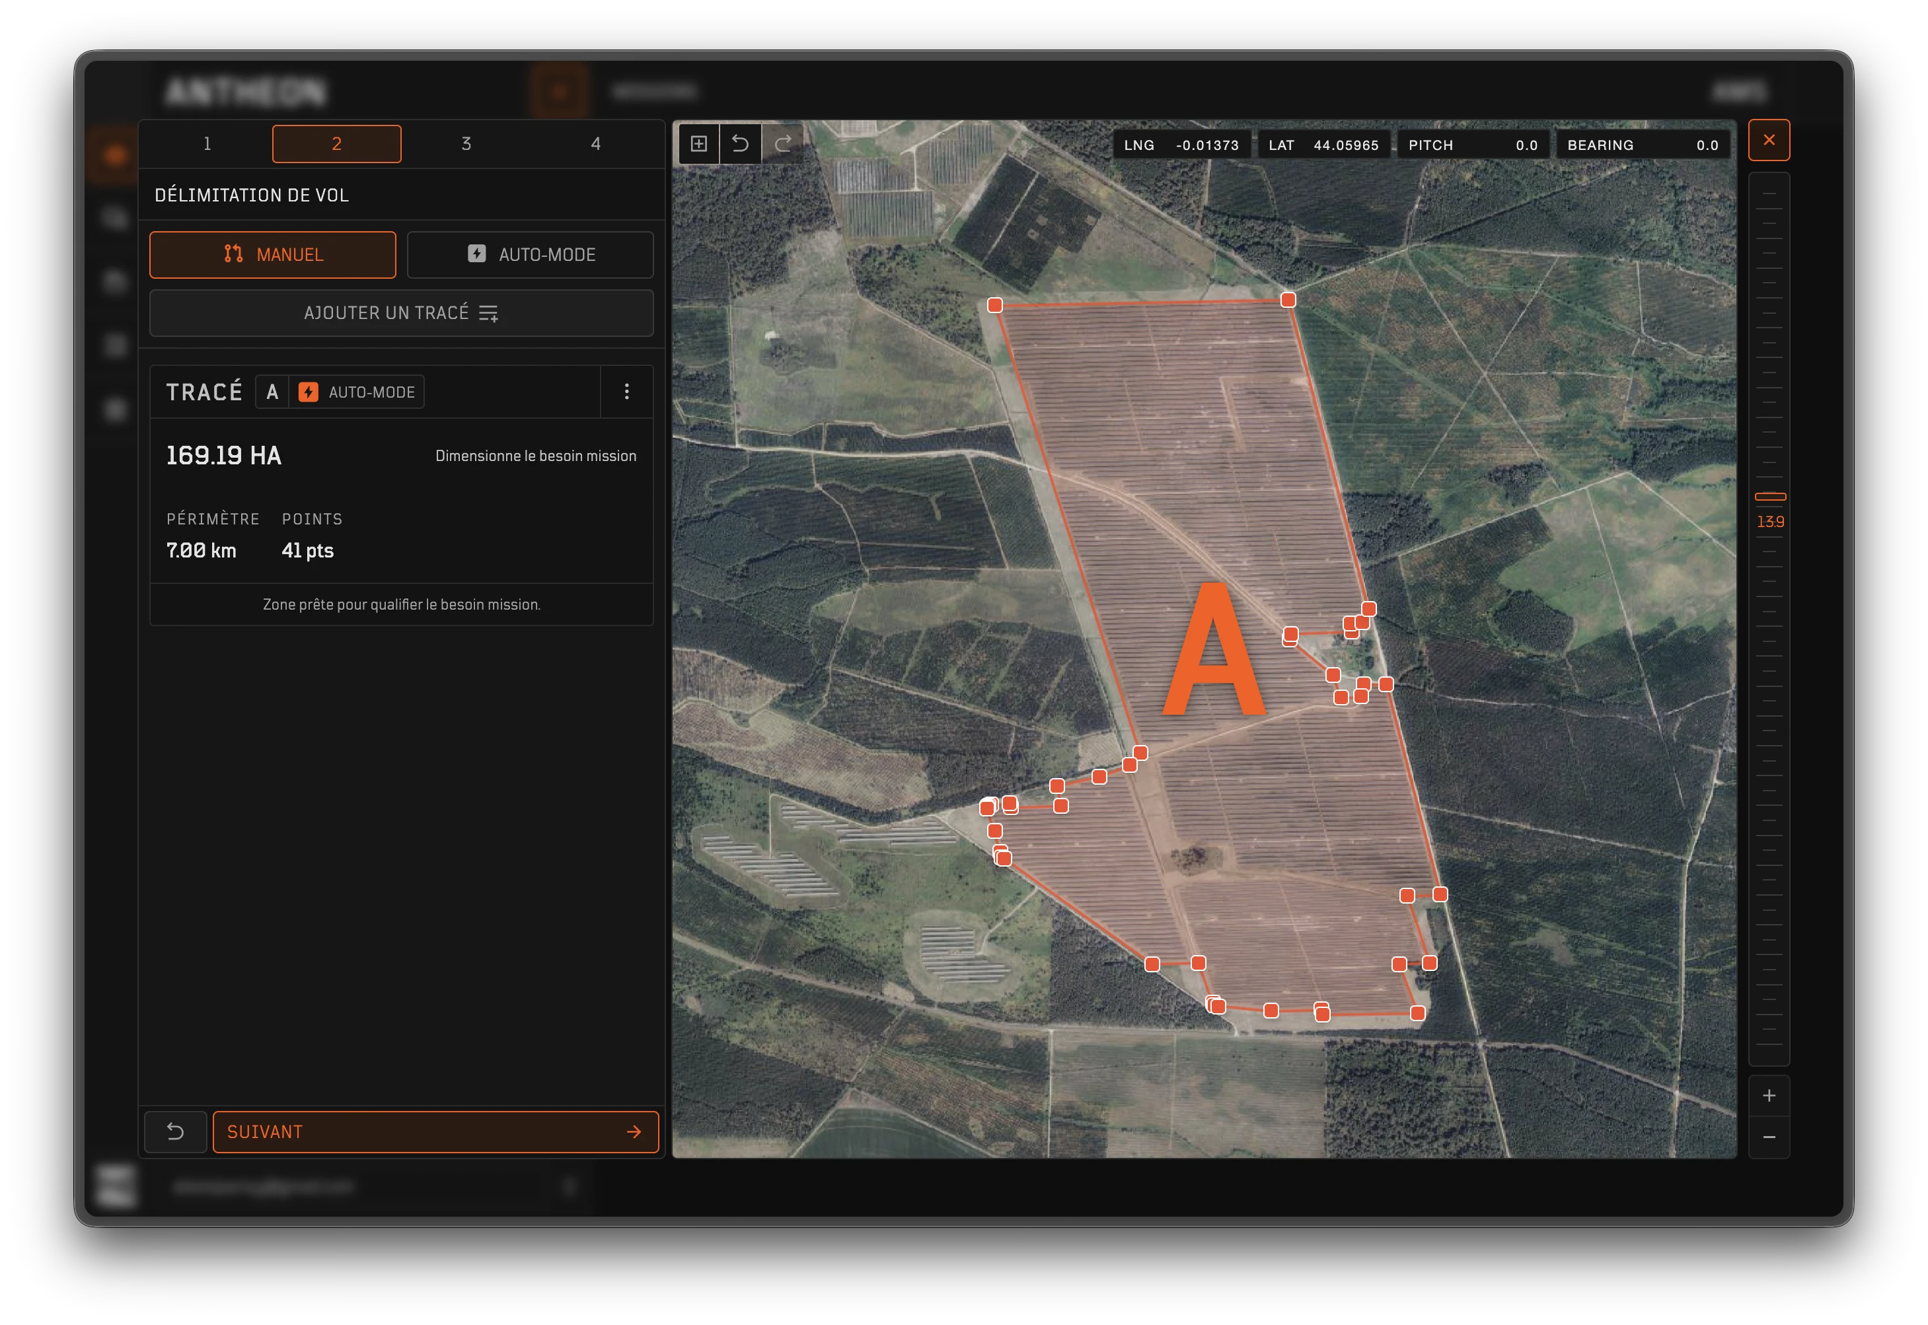Close the map view with X
Viewport: 1928px width, 1325px height.
click(1769, 140)
